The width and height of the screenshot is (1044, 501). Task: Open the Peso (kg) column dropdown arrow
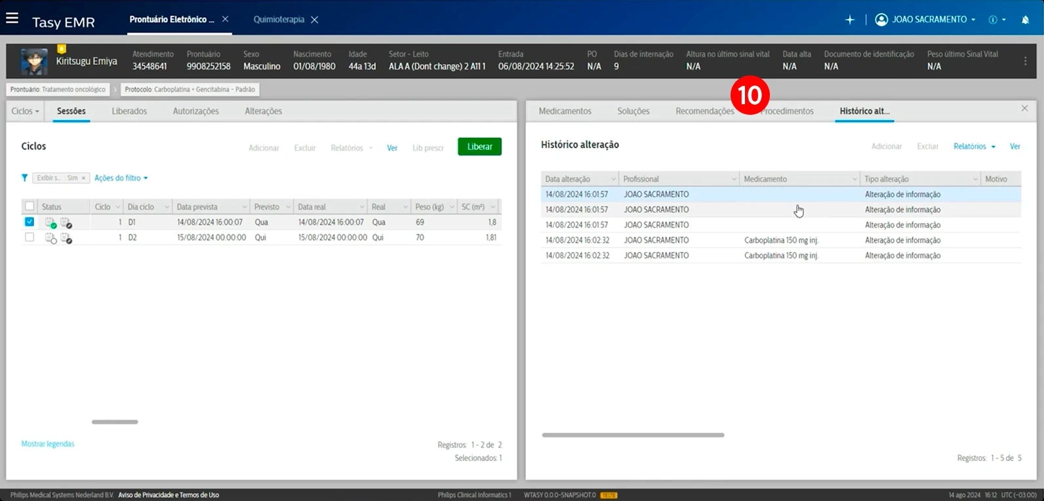[452, 207]
